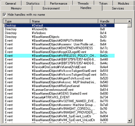Sort list by Handle column header
This screenshot has height=126, width=135.
point(106,21)
